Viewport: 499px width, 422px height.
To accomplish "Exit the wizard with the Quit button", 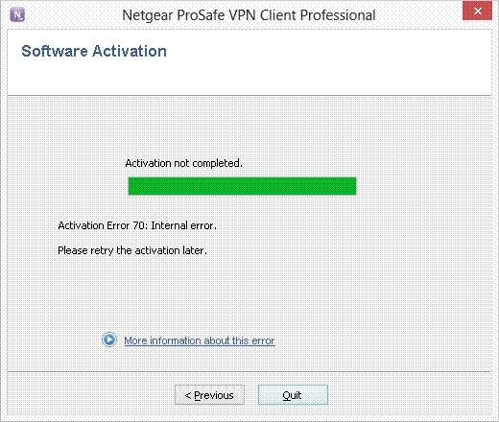I will (293, 395).
